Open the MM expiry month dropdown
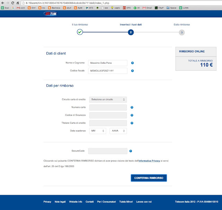The height and width of the screenshot is (210, 222). coord(97,131)
